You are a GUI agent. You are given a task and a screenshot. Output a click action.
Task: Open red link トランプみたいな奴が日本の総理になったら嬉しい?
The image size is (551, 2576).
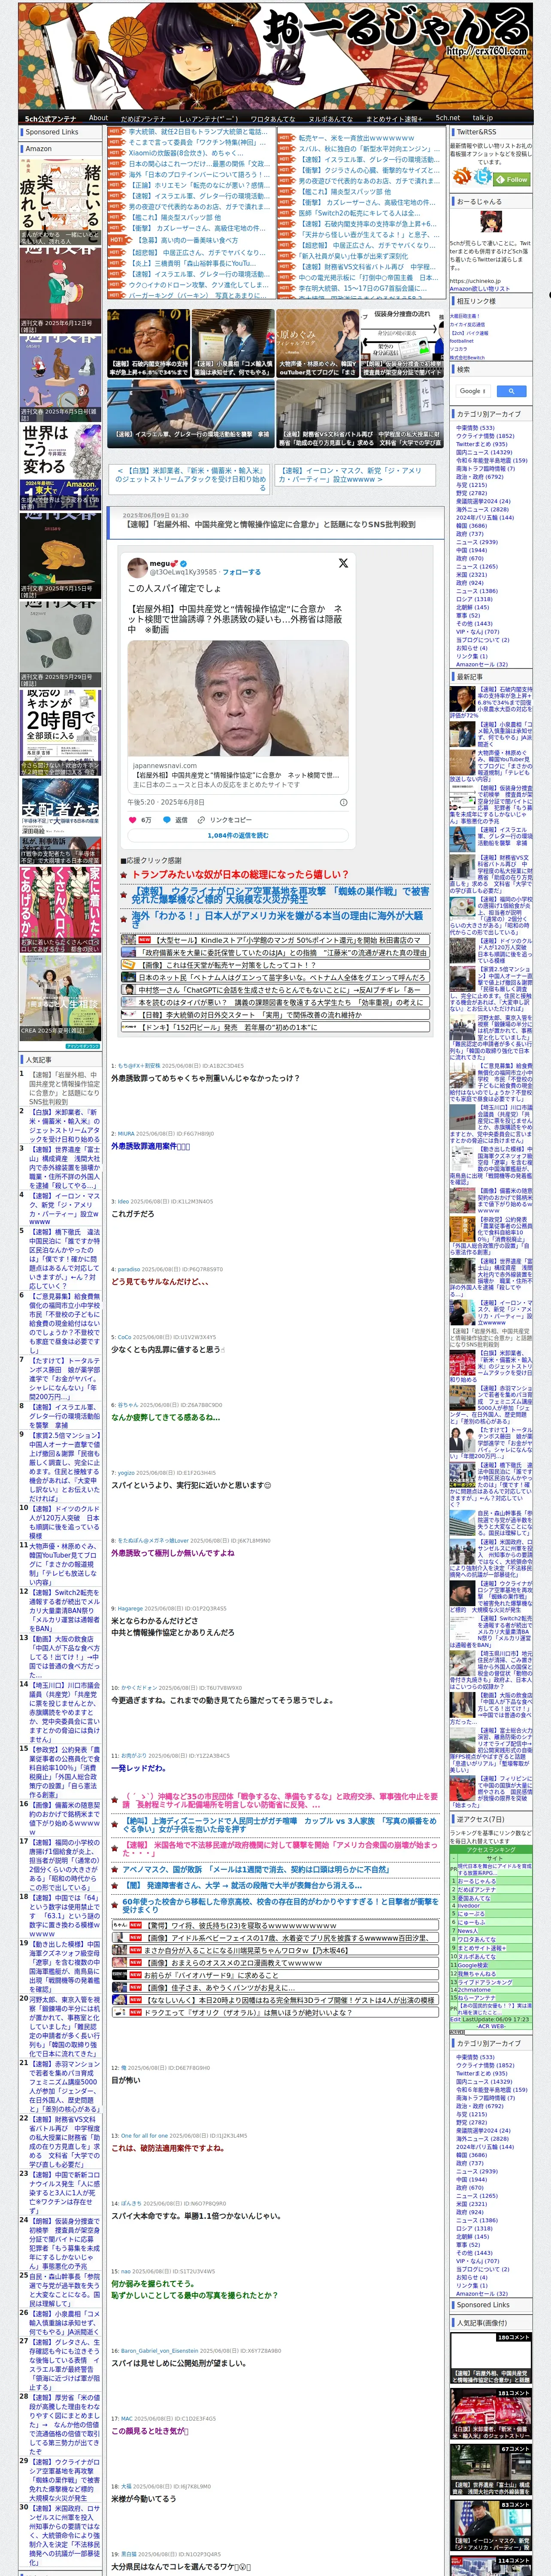pos(240,874)
